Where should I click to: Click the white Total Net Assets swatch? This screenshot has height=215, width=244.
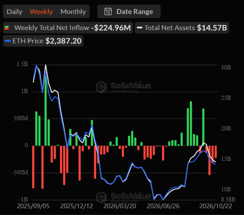click(x=139, y=28)
